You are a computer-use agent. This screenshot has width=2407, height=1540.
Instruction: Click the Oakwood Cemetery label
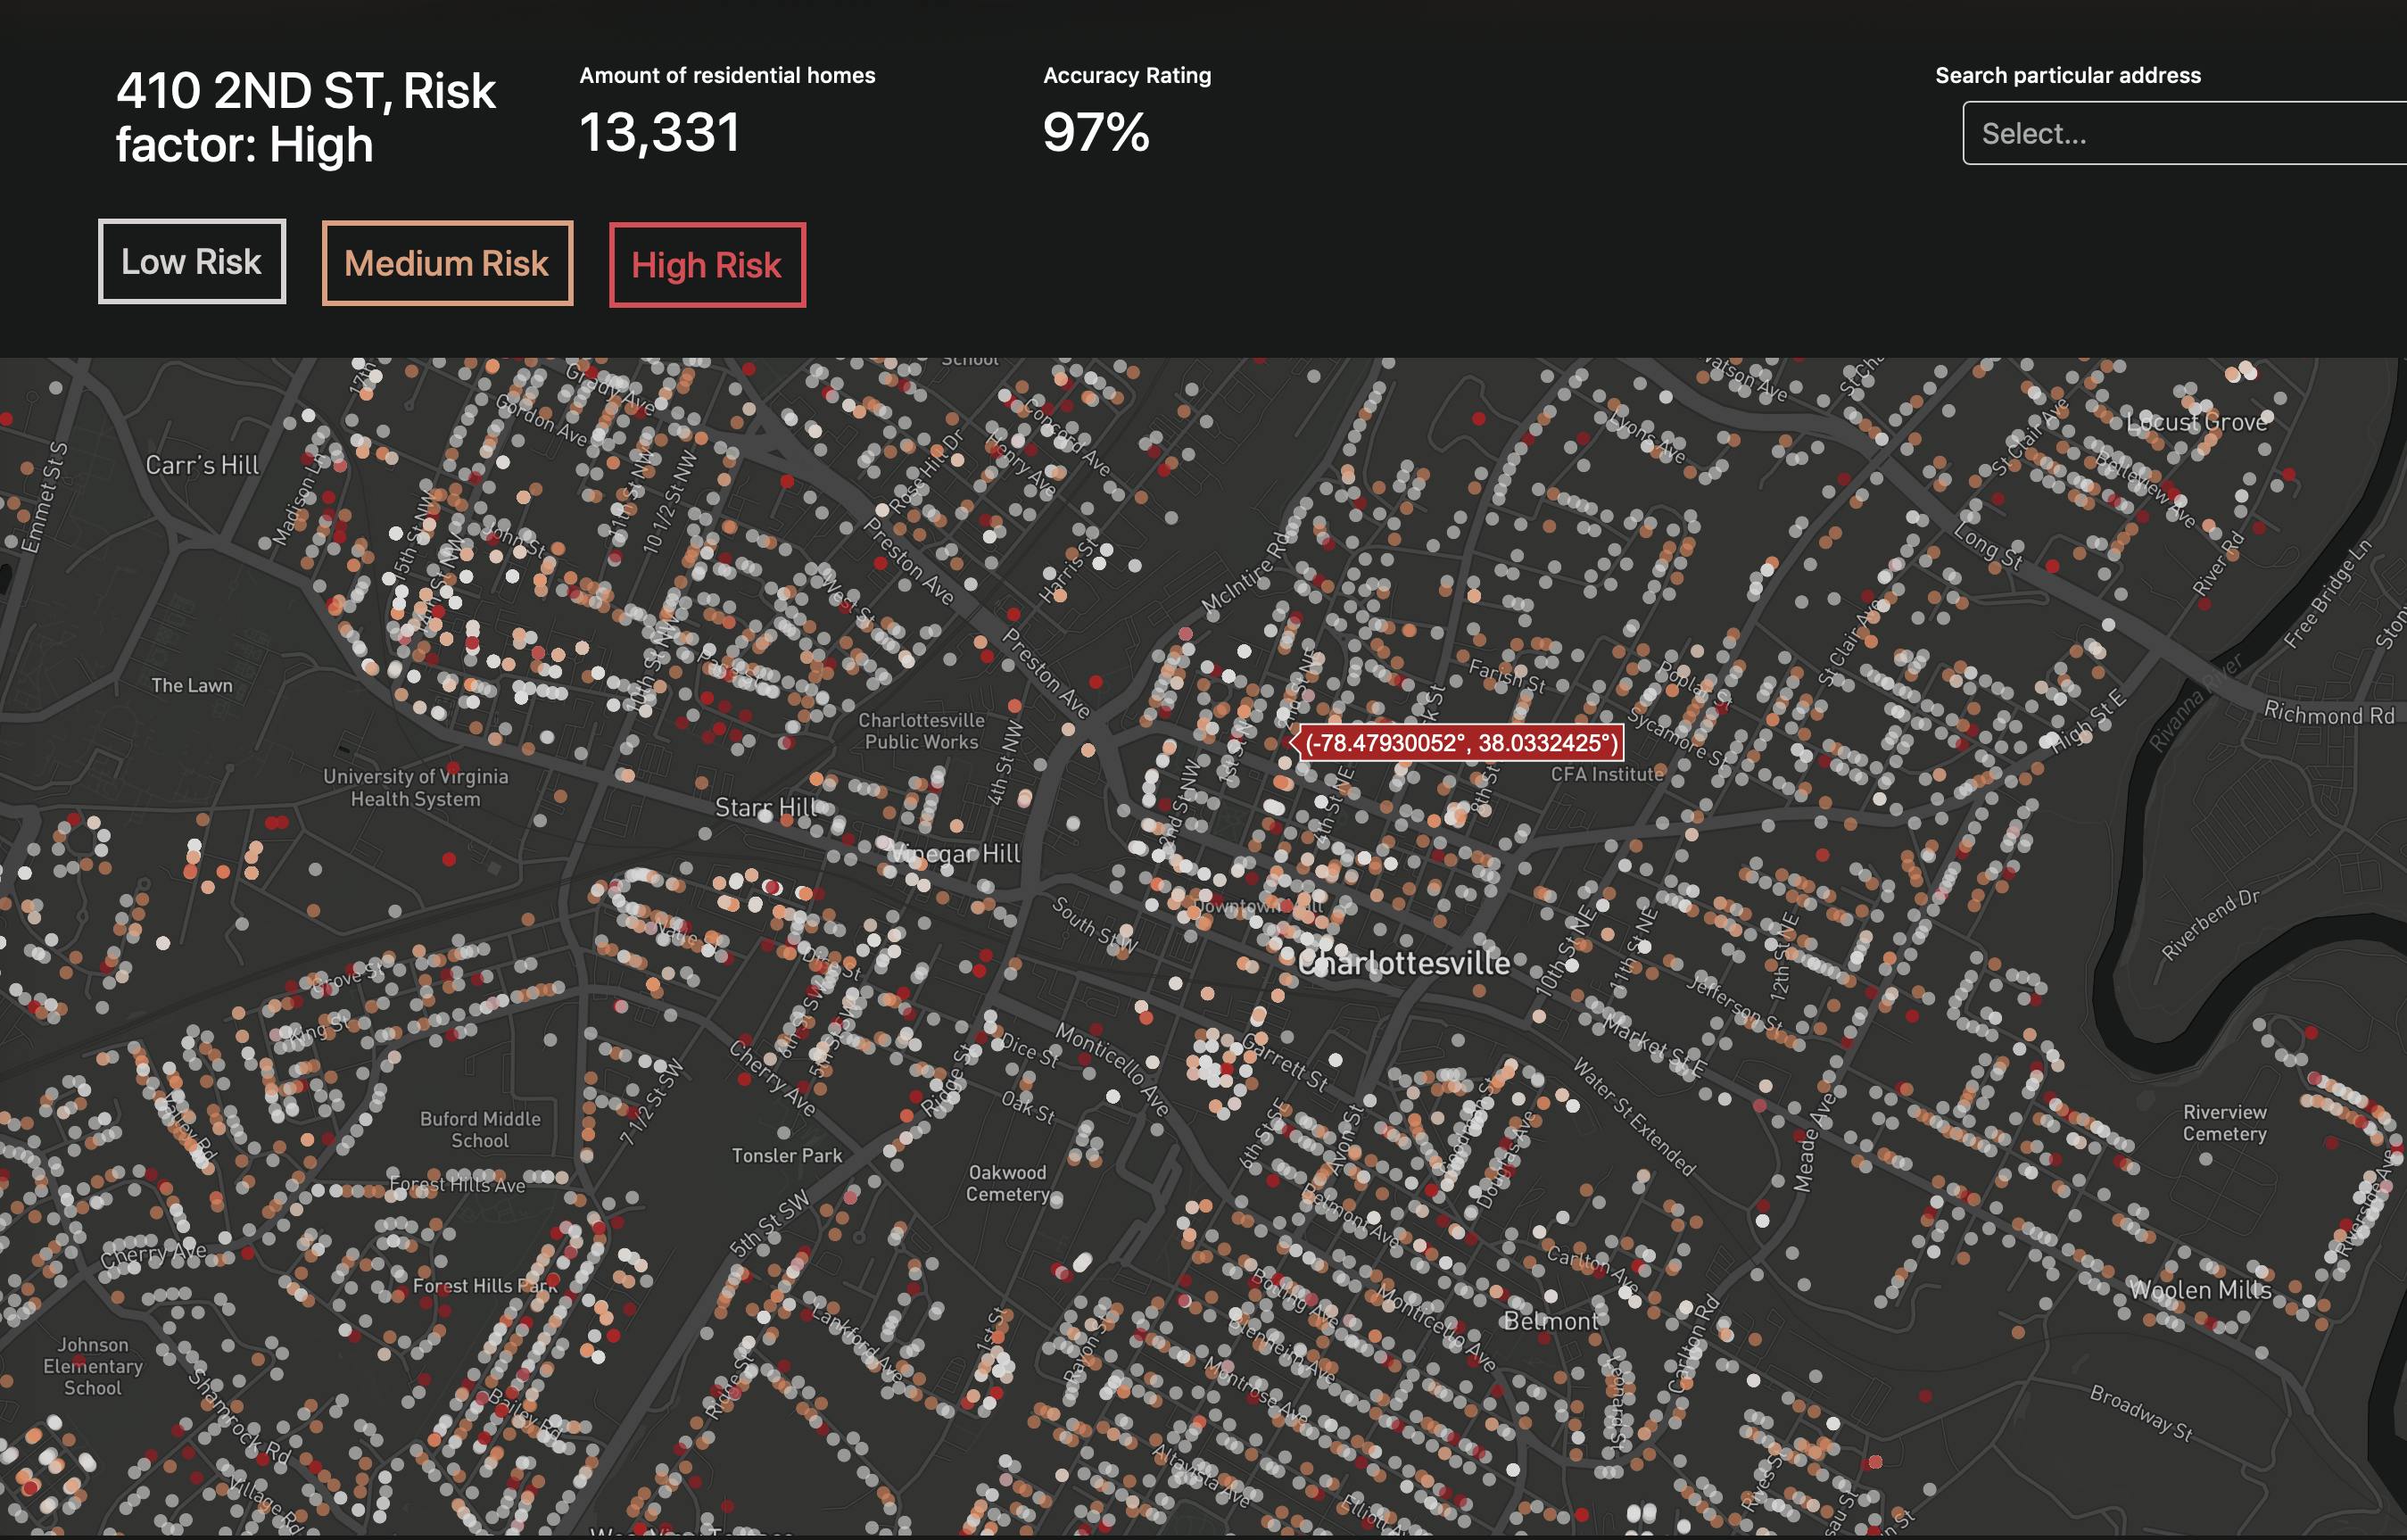coord(1006,1183)
